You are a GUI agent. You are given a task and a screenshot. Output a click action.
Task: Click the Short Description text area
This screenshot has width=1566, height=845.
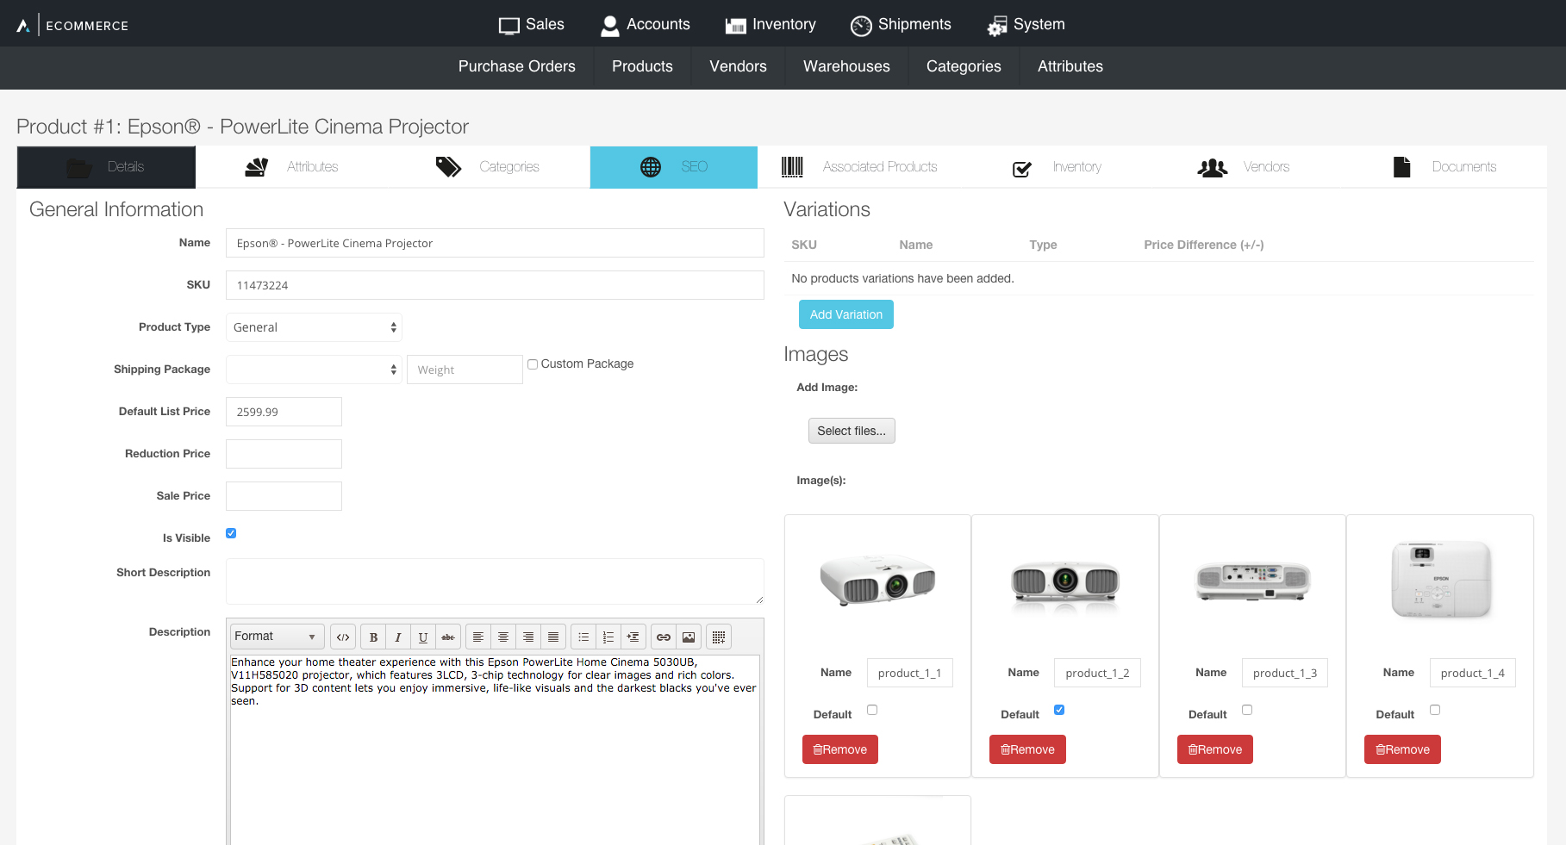[x=495, y=581]
